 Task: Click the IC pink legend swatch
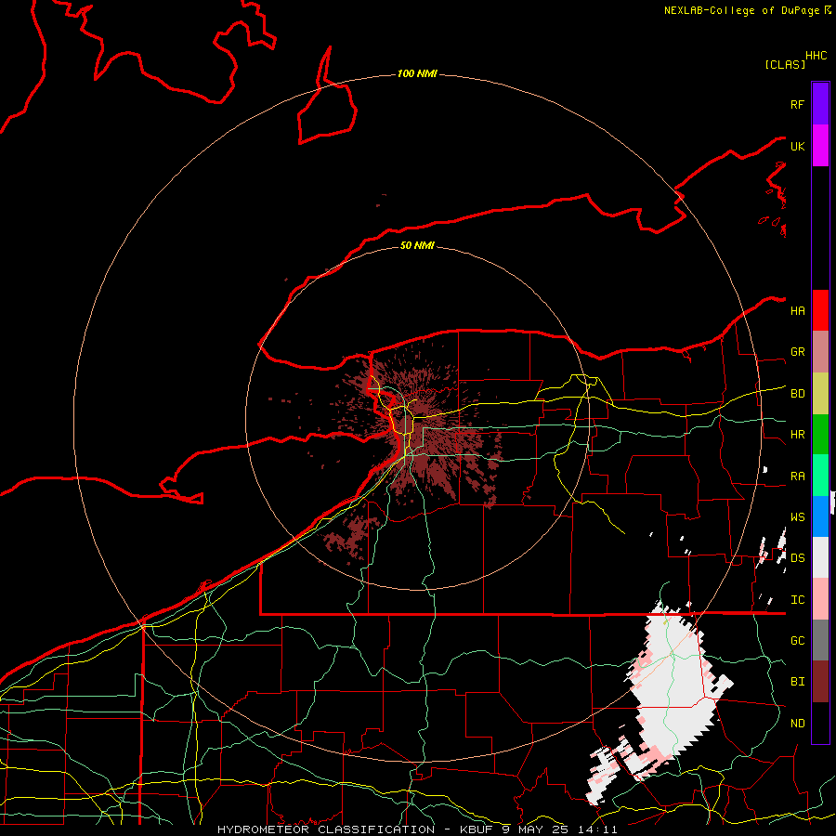coord(820,599)
